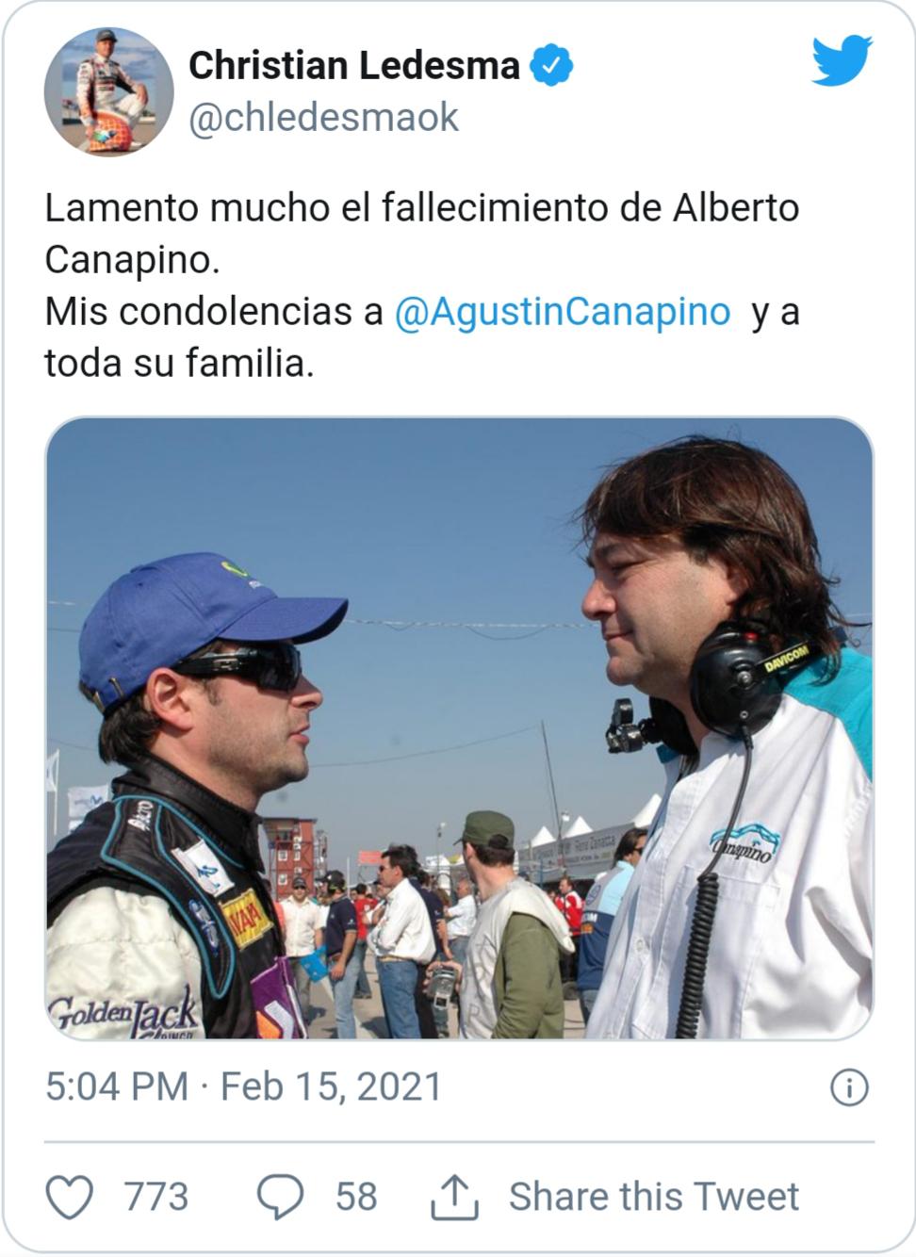This screenshot has height=1257, width=916.
Task: Click the 58 replies count
Action: pos(356,1197)
